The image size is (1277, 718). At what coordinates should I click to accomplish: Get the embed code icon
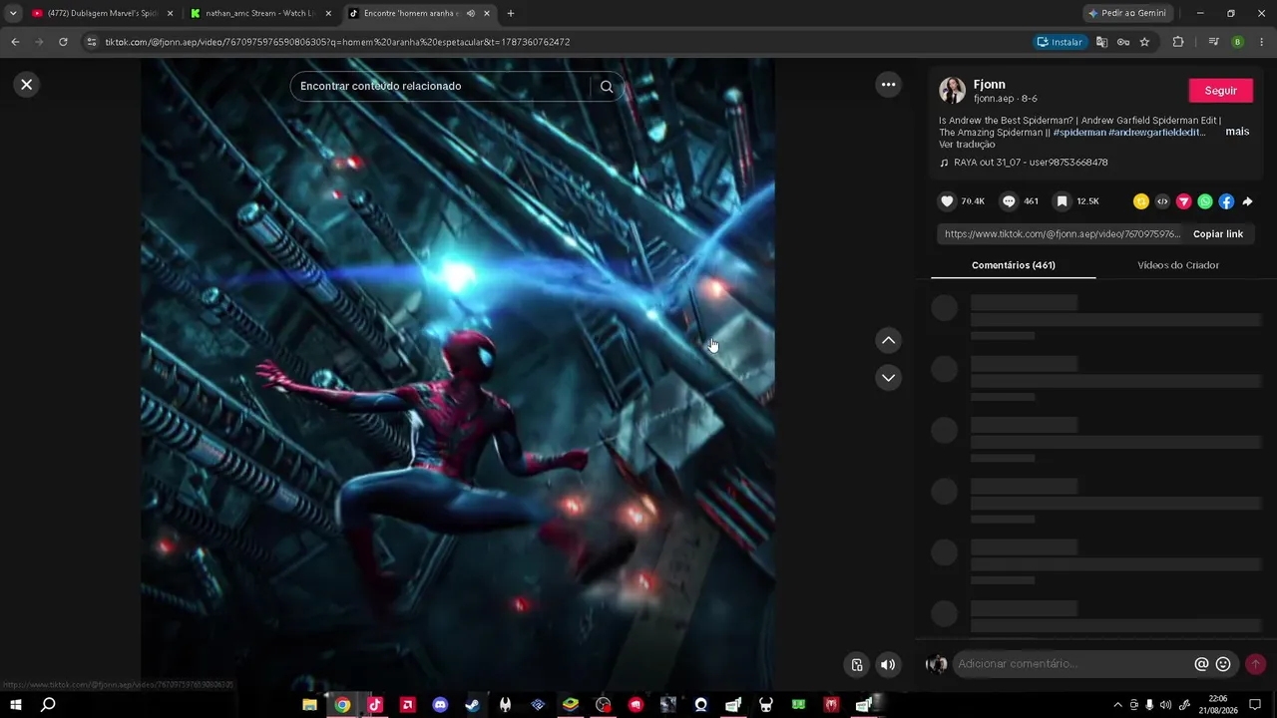(x=1162, y=201)
